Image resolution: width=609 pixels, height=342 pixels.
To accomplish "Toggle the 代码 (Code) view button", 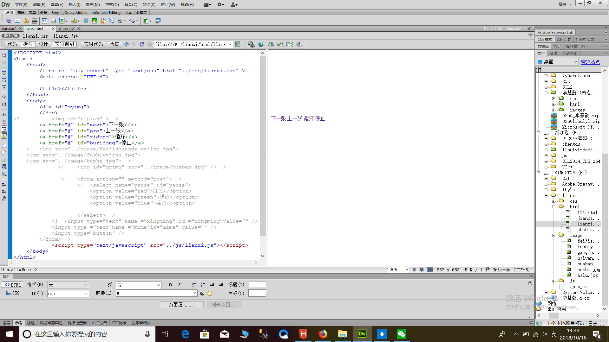I will [x=12, y=44].
